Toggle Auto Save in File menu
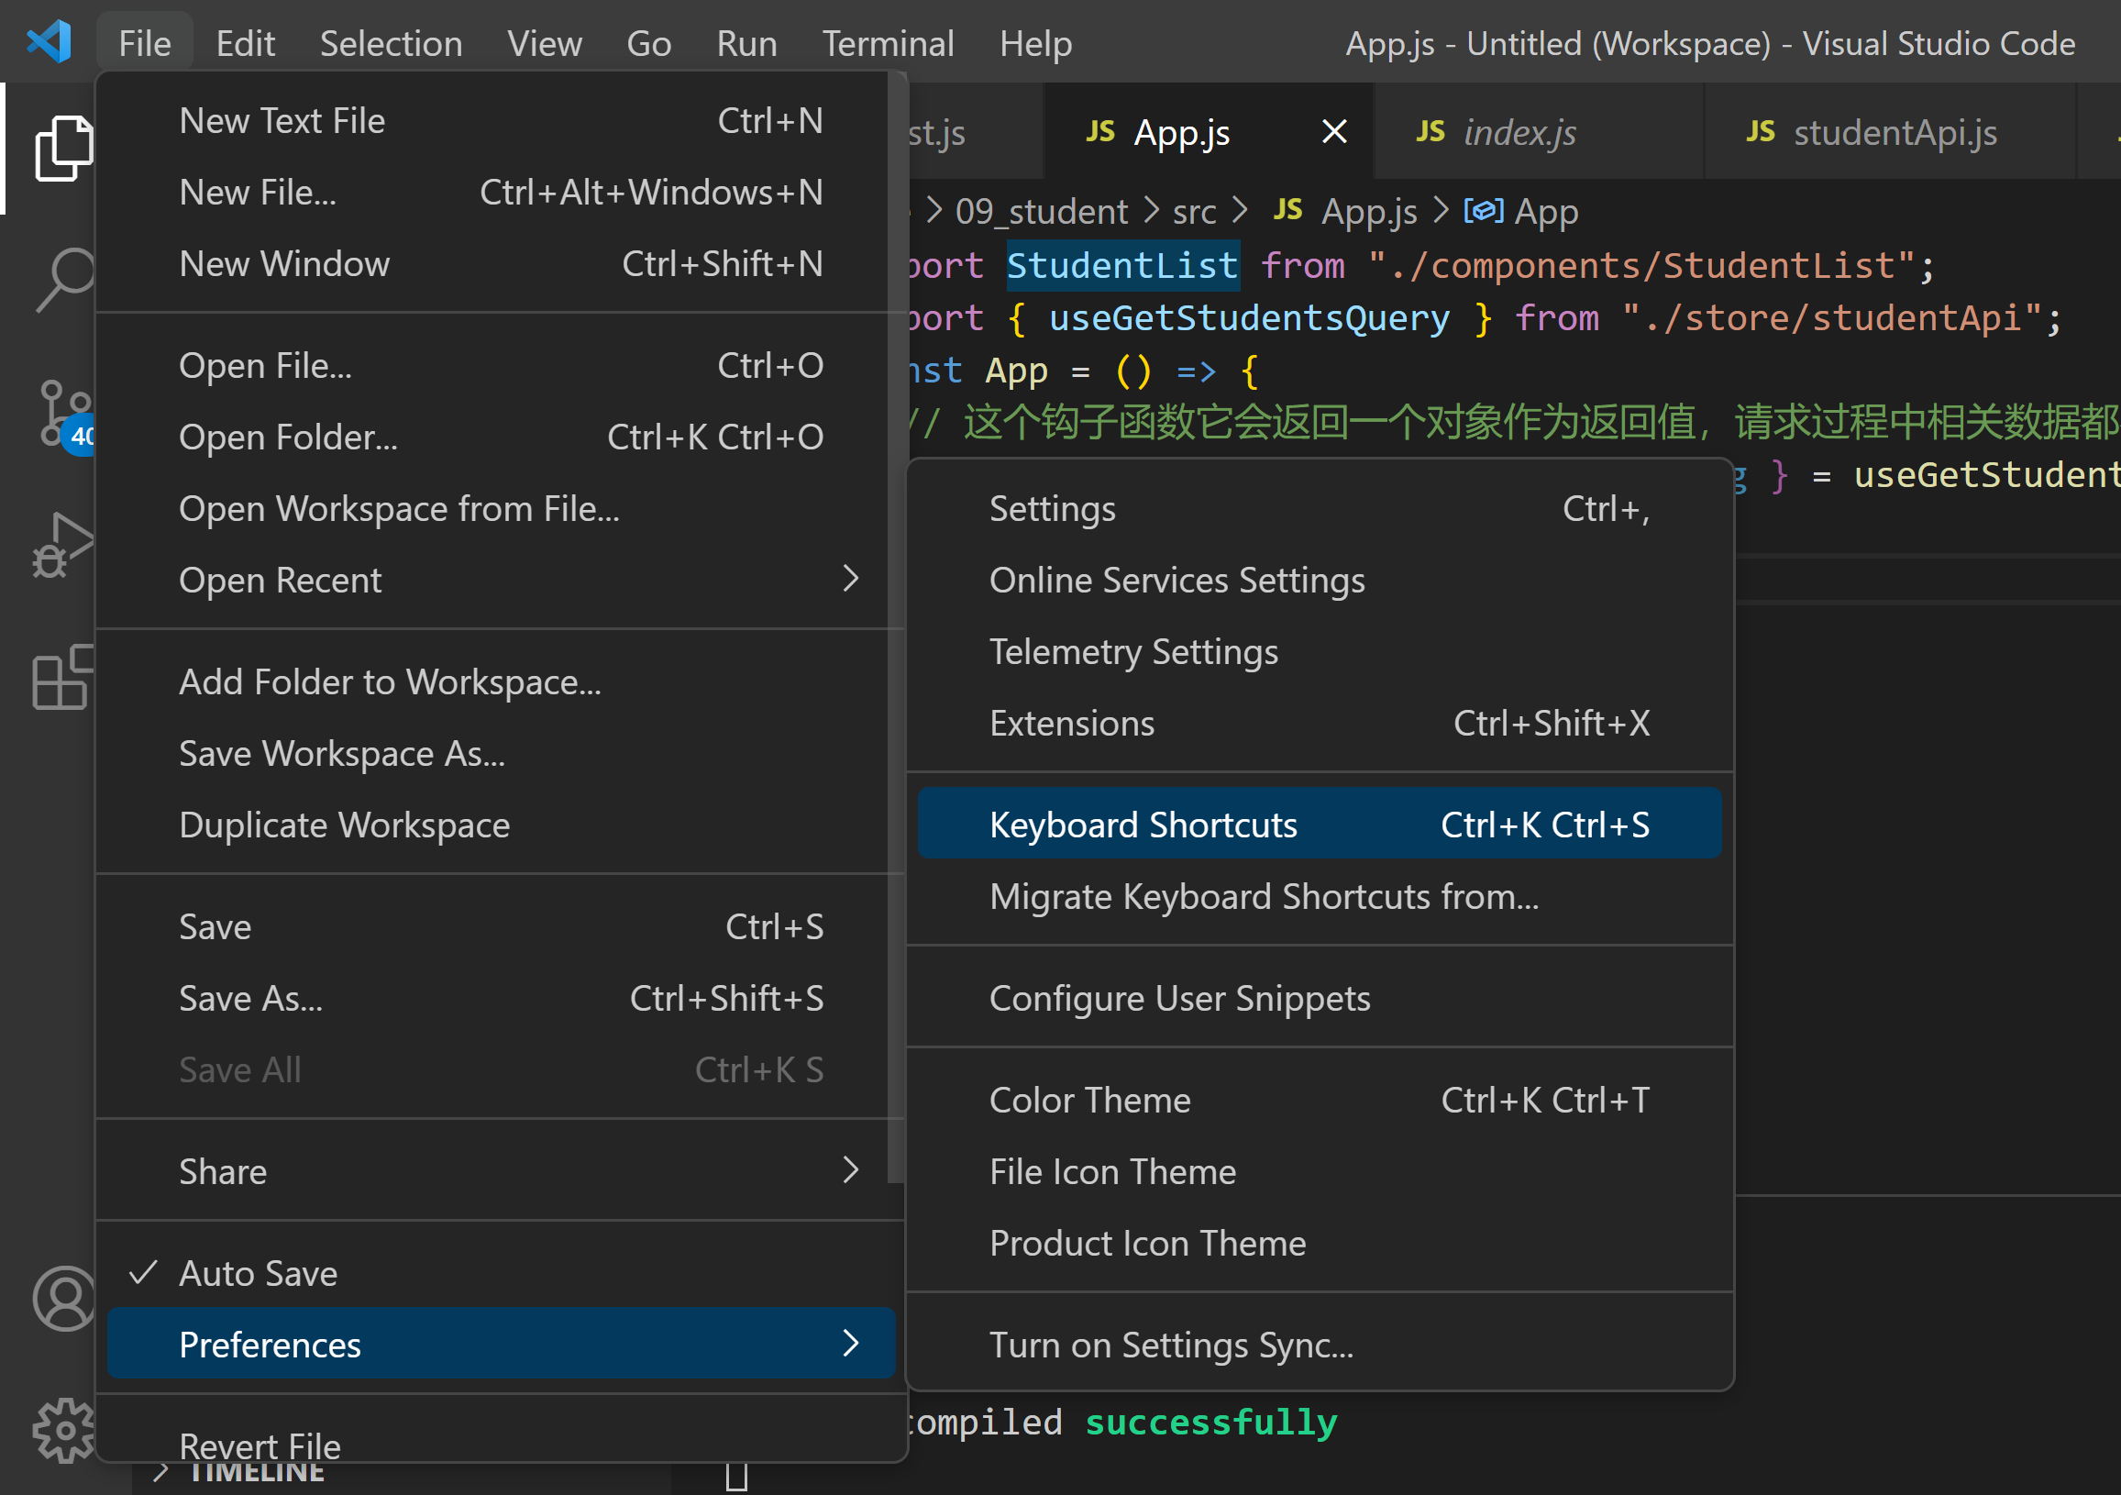Image resolution: width=2121 pixels, height=1495 pixels. coord(259,1272)
